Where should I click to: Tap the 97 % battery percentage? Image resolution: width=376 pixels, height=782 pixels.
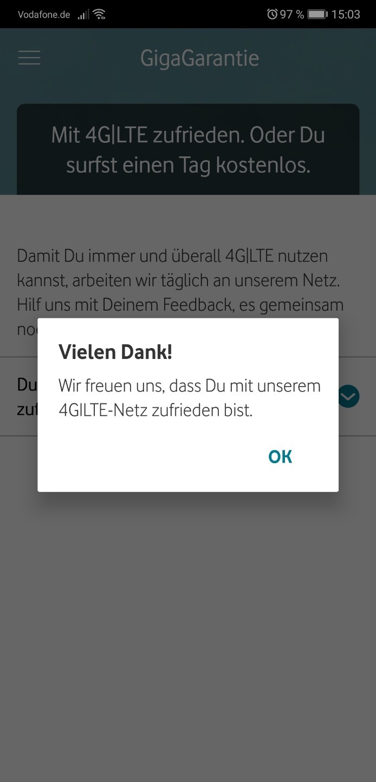coord(292,15)
